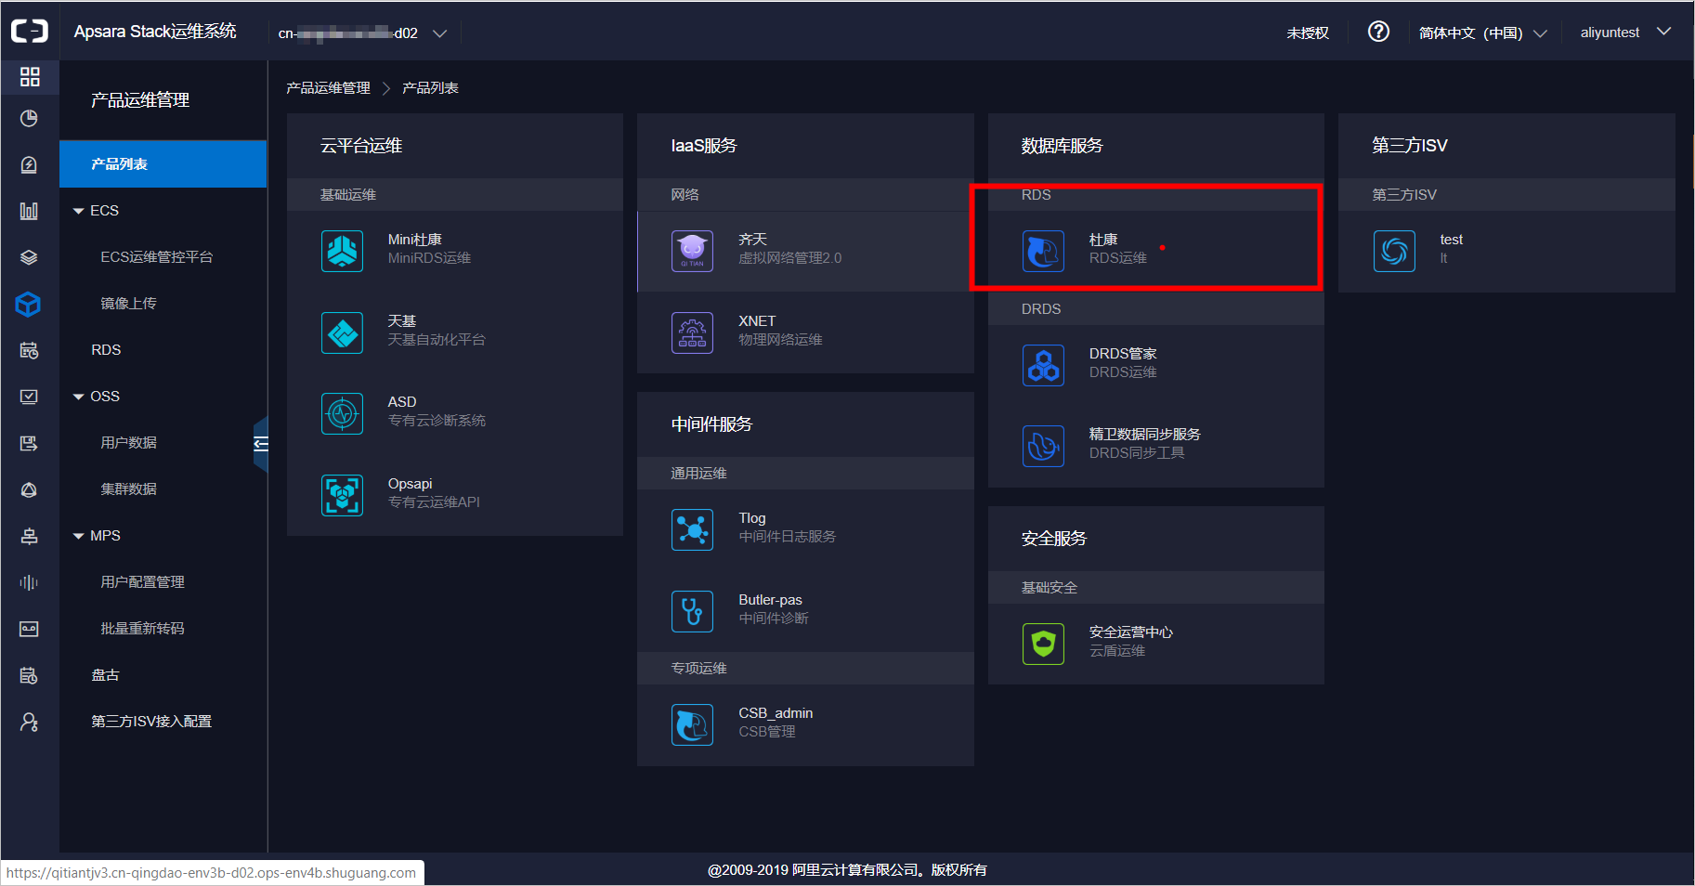The height and width of the screenshot is (886, 1695).
Task: Open 用户数据 under OSS
Action: [x=128, y=443]
